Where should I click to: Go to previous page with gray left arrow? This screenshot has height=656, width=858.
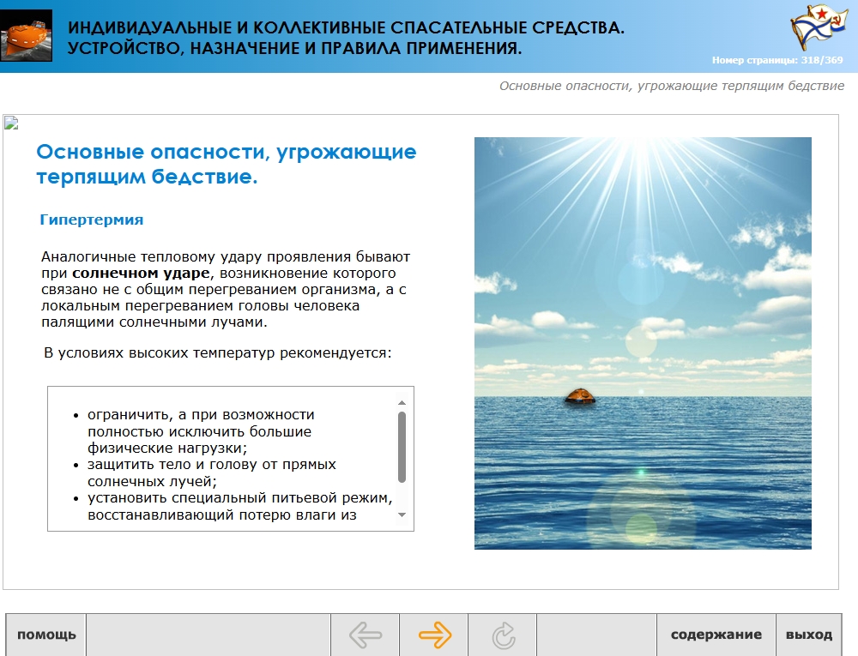tap(366, 635)
